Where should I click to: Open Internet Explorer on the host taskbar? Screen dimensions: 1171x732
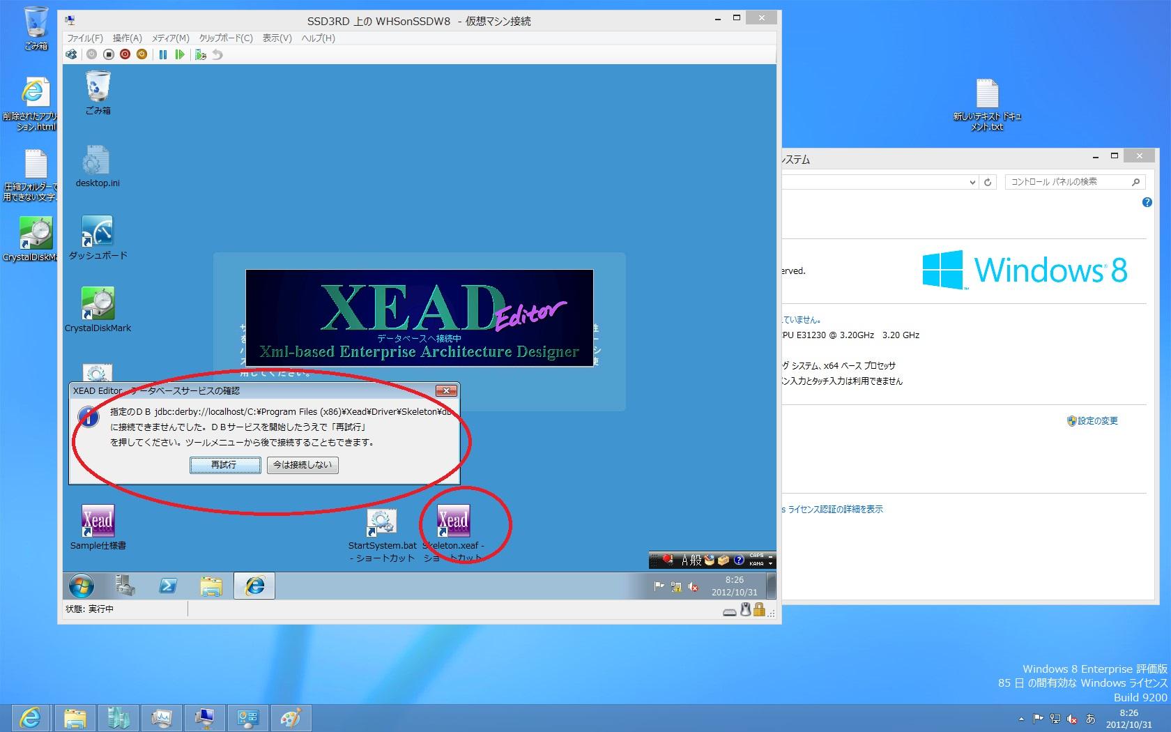coord(30,717)
